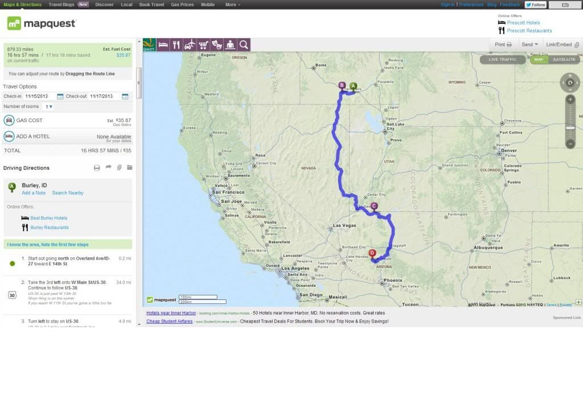Click the Print button above the map

(503, 44)
